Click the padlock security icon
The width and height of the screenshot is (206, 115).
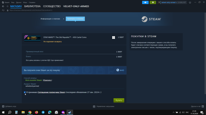click(x=8, y=10)
